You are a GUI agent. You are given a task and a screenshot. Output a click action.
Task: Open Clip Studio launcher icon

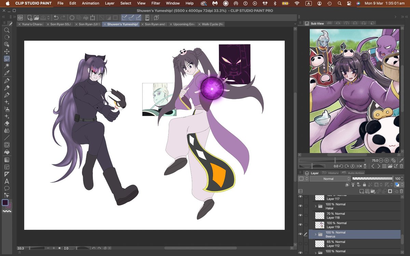point(20,17)
